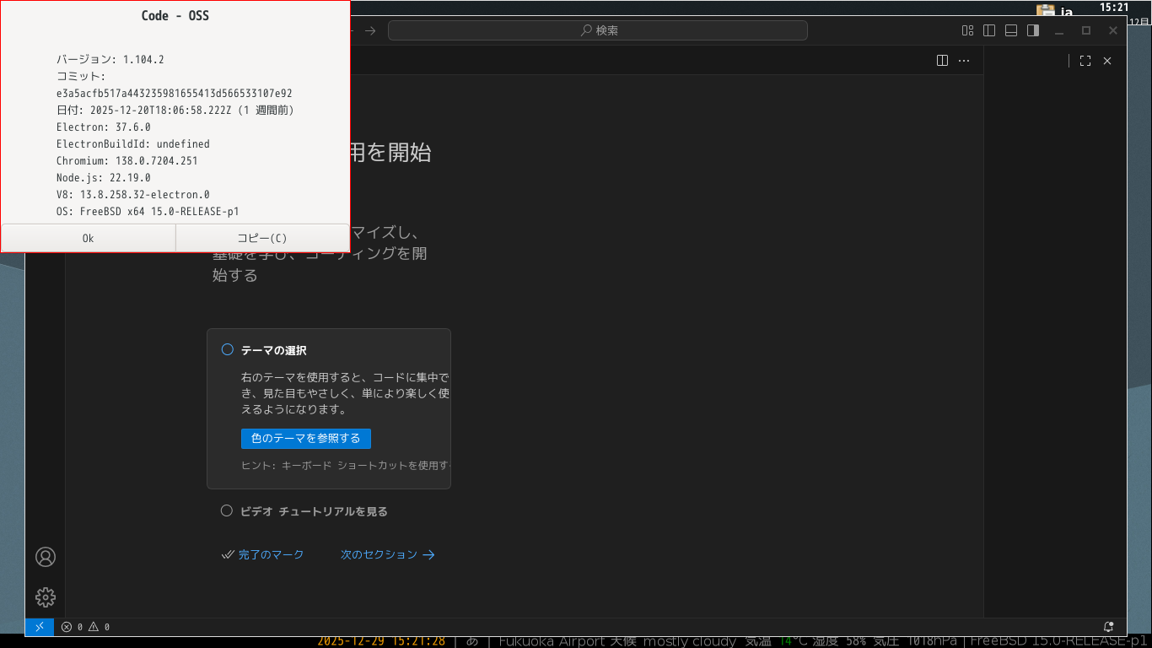
Task: Split the editor to the right
Action: [943, 61]
